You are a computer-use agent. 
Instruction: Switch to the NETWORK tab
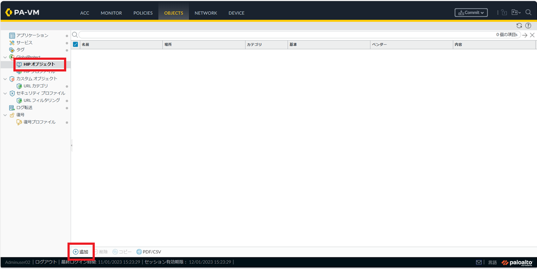[x=206, y=13]
